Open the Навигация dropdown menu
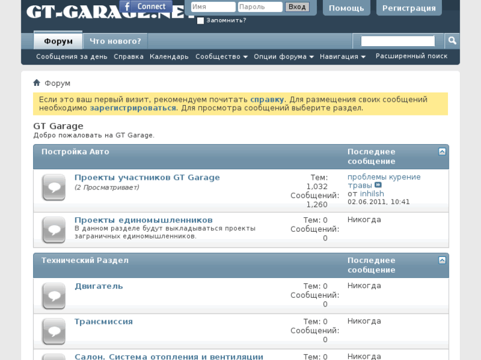Viewport: 481px width, 360px height. pyautogui.click(x=343, y=57)
